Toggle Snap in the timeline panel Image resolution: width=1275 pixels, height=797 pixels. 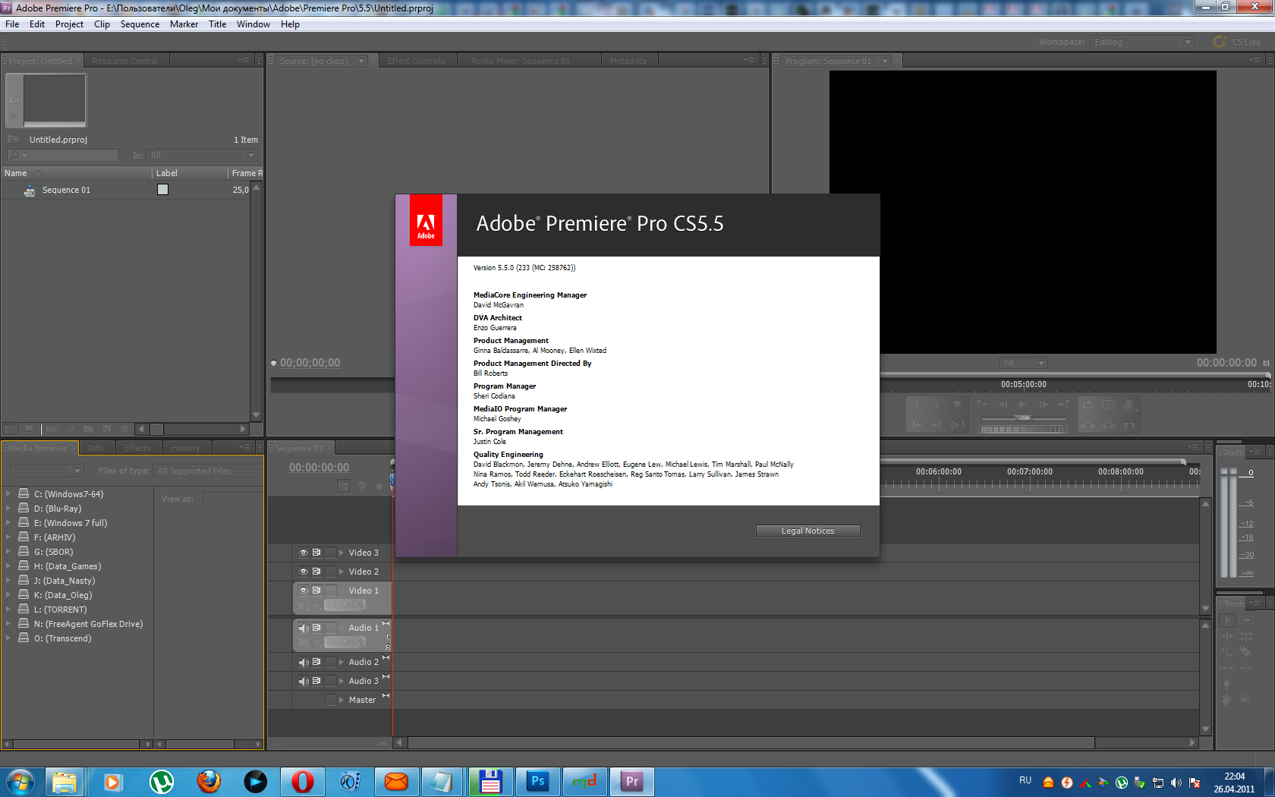pyautogui.click(x=344, y=486)
